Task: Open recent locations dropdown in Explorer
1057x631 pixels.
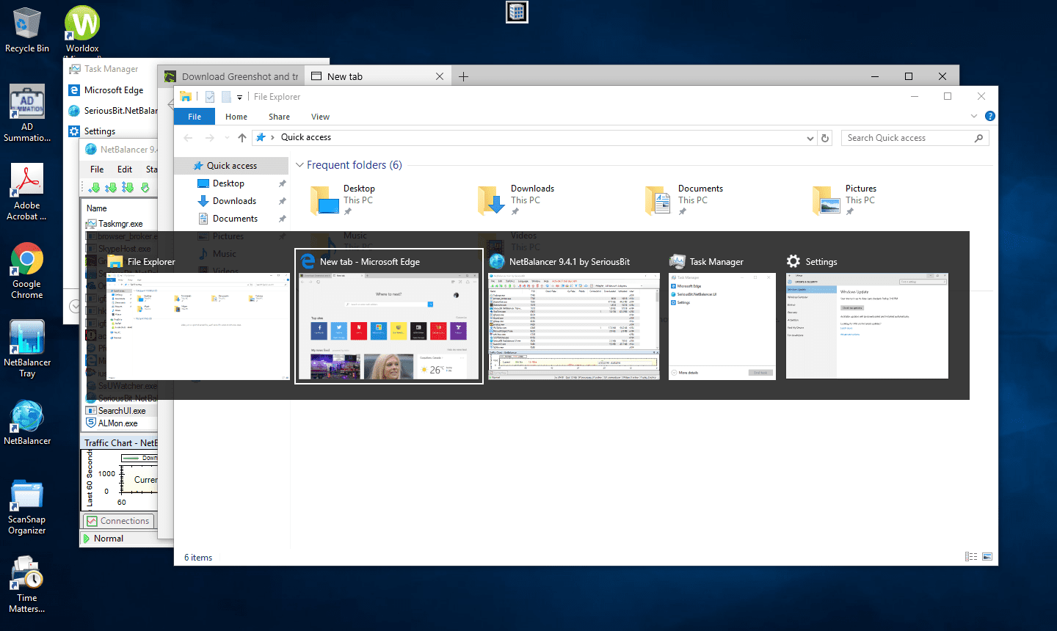Action: point(226,138)
